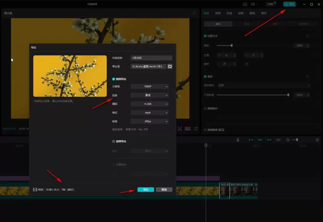
Task: Open the 帧率 dropdown showing 25fps
Action: coord(150,122)
